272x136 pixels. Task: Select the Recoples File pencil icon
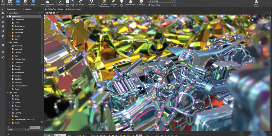point(114,2)
